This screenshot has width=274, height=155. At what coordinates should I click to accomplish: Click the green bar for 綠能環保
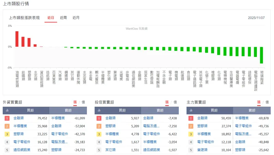(249, 51)
